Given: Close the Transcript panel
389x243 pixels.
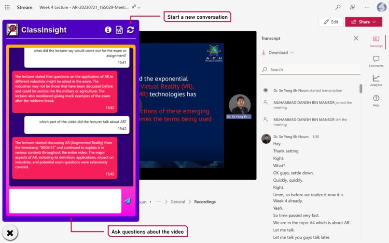Looking at the screenshot, I should pos(356,38).
